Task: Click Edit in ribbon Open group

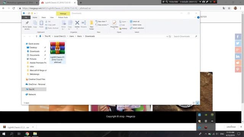Action: coord(122,25)
